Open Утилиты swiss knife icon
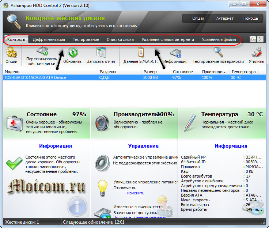This screenshot has width=269, height=228. 257,53
